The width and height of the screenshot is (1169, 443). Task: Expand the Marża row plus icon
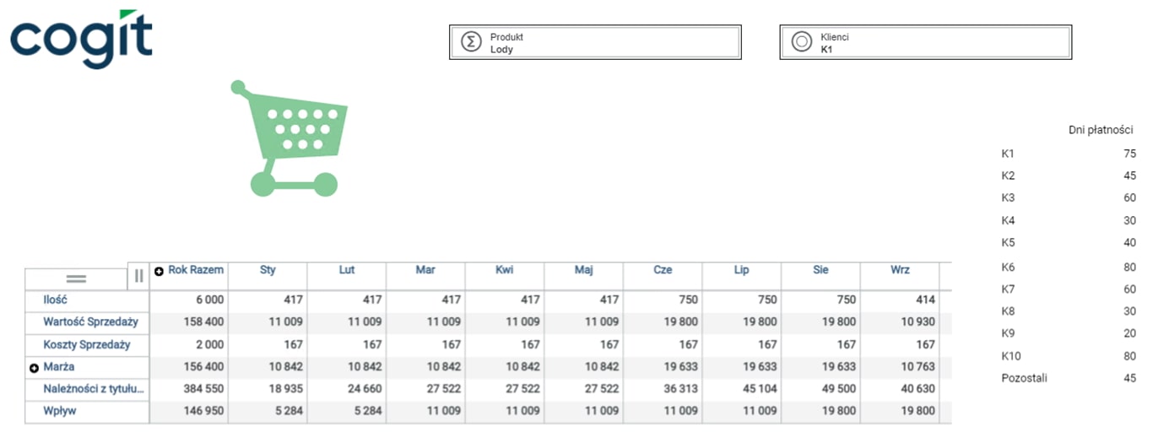35,368
